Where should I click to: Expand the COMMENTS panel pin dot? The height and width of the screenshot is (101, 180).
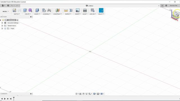click(31, 94)
